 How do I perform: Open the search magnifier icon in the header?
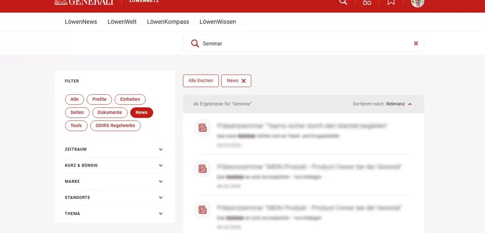pos(343,2)
